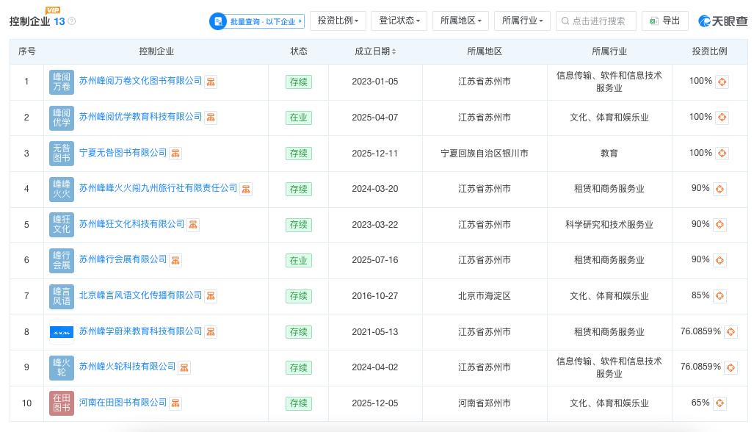The width and height of the screenshot is (754, 432).
Task: Open the 登记状态 filter dropdown
Action: point(399,21)
